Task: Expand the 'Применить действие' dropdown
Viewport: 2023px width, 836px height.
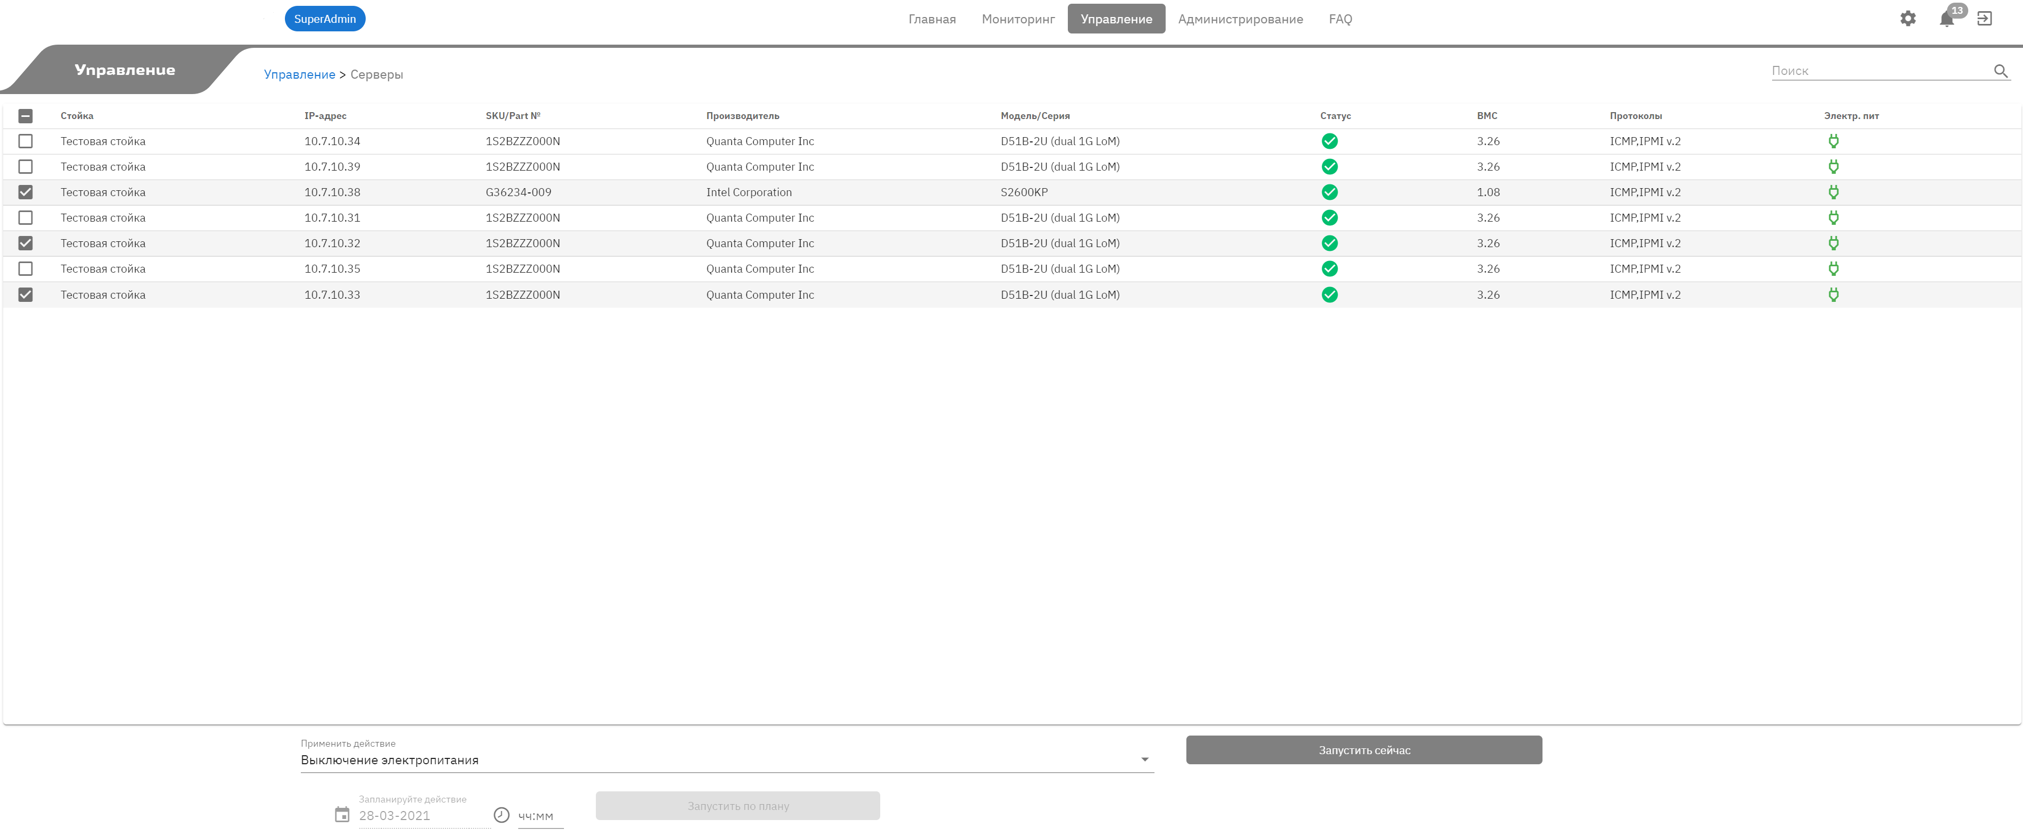Action: (727, 759)
